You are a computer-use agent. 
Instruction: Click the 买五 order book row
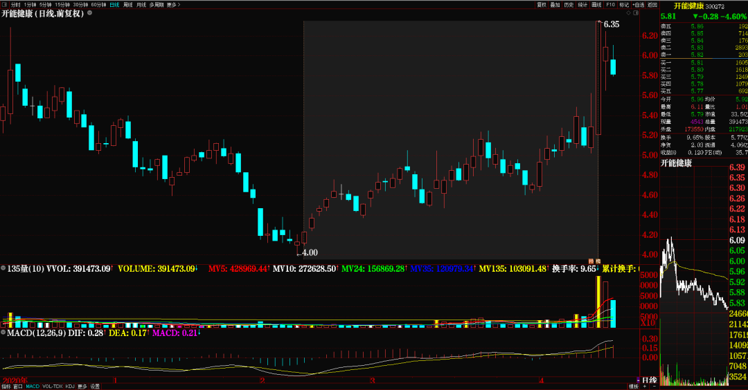coord(704,91)
